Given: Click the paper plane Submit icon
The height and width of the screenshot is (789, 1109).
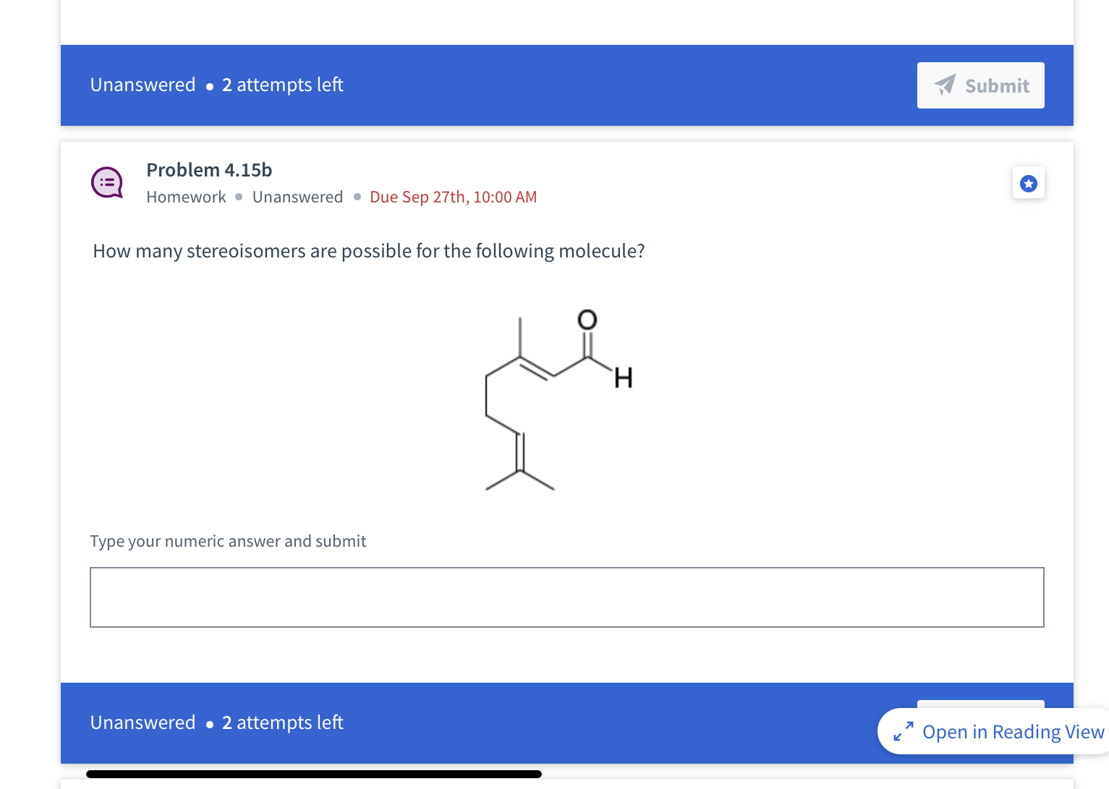Looking at the screenshot, I should pos(945,85).
